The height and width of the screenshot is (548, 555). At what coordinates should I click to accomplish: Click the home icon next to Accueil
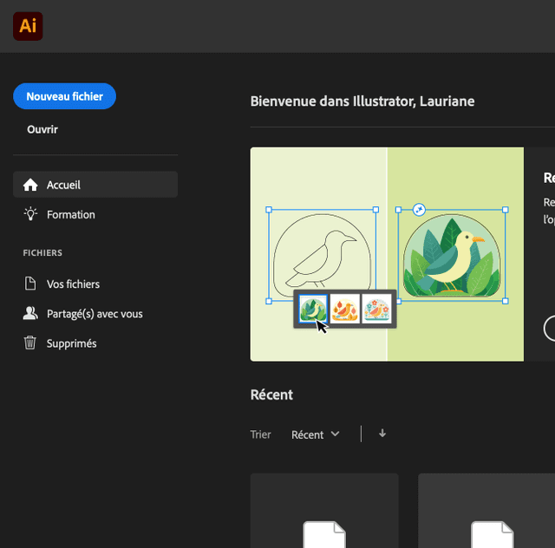[x=30, y=185]
